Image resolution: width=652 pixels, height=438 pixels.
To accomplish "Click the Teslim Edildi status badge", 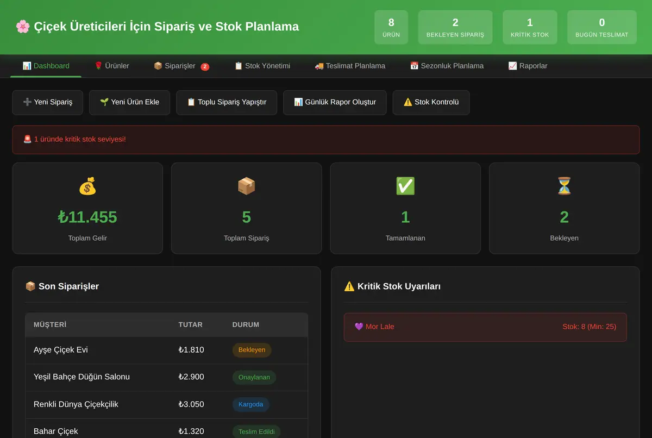I will click(x=256, y=431).
